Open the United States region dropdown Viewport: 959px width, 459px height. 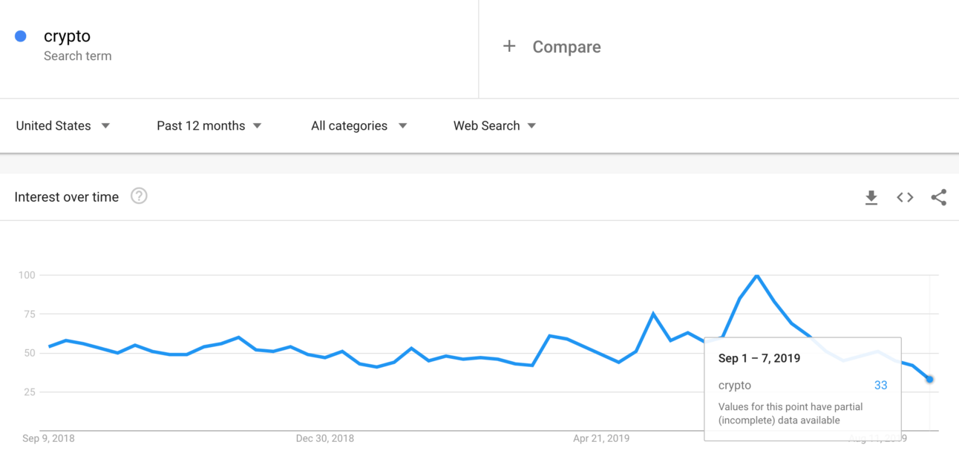click(63, 126)
